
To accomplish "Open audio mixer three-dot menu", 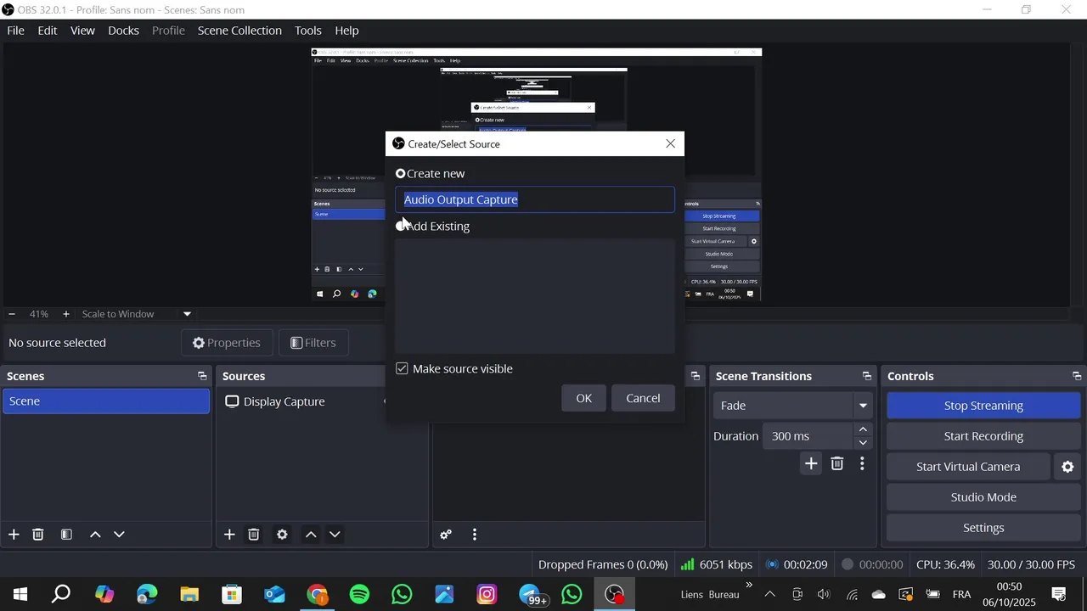I will (x=475, y=535).
